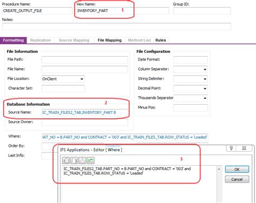Switch to the Source Mapping tab

pyautogui.click(x=74, y=40)
